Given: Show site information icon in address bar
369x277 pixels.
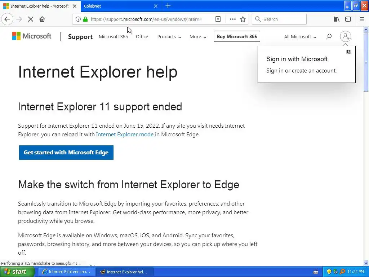Looking at the screenshot, I should click(x=78, y=19).
